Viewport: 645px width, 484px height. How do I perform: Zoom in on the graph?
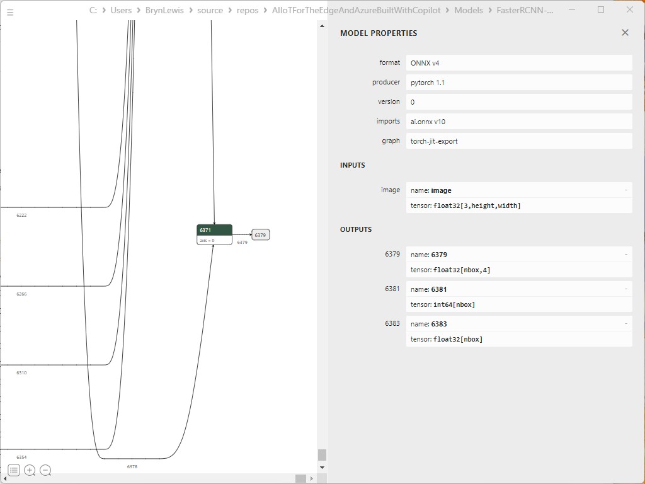(x=30, y=470)
